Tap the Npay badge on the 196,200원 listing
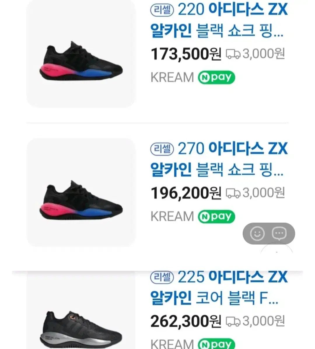The height and width of the screenshot is (349, 315). pos(216,216)
